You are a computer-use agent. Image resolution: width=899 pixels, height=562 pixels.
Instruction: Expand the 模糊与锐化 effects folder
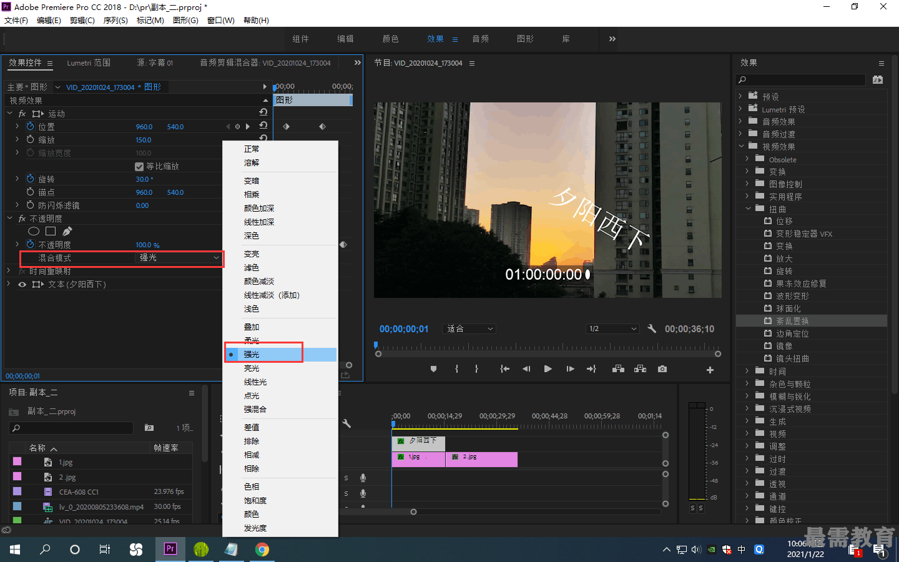pyautogui.click(x=748, y=396)
